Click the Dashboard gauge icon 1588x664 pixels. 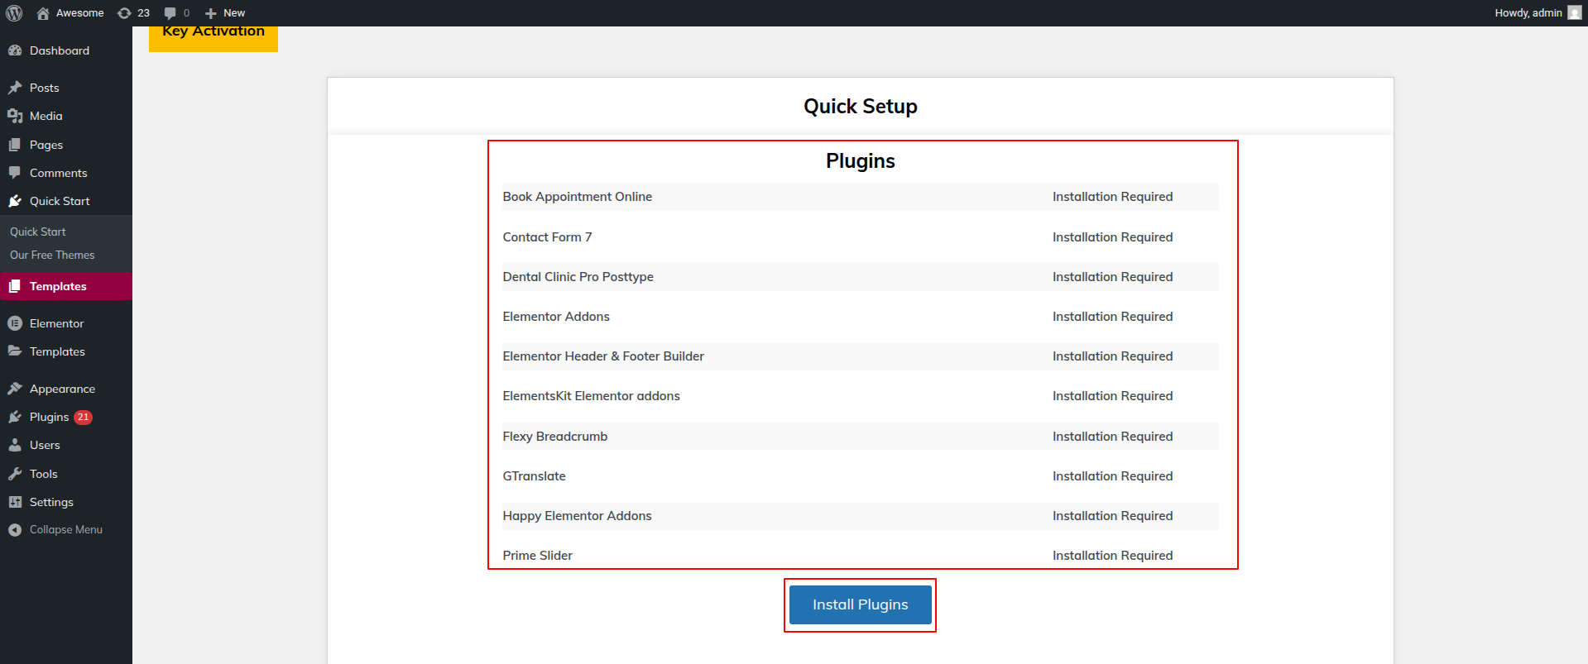[x=15, y=50]
